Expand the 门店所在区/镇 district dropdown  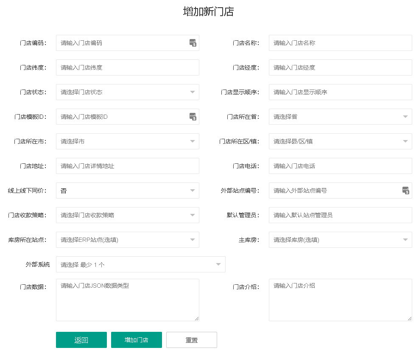point(340,141)
